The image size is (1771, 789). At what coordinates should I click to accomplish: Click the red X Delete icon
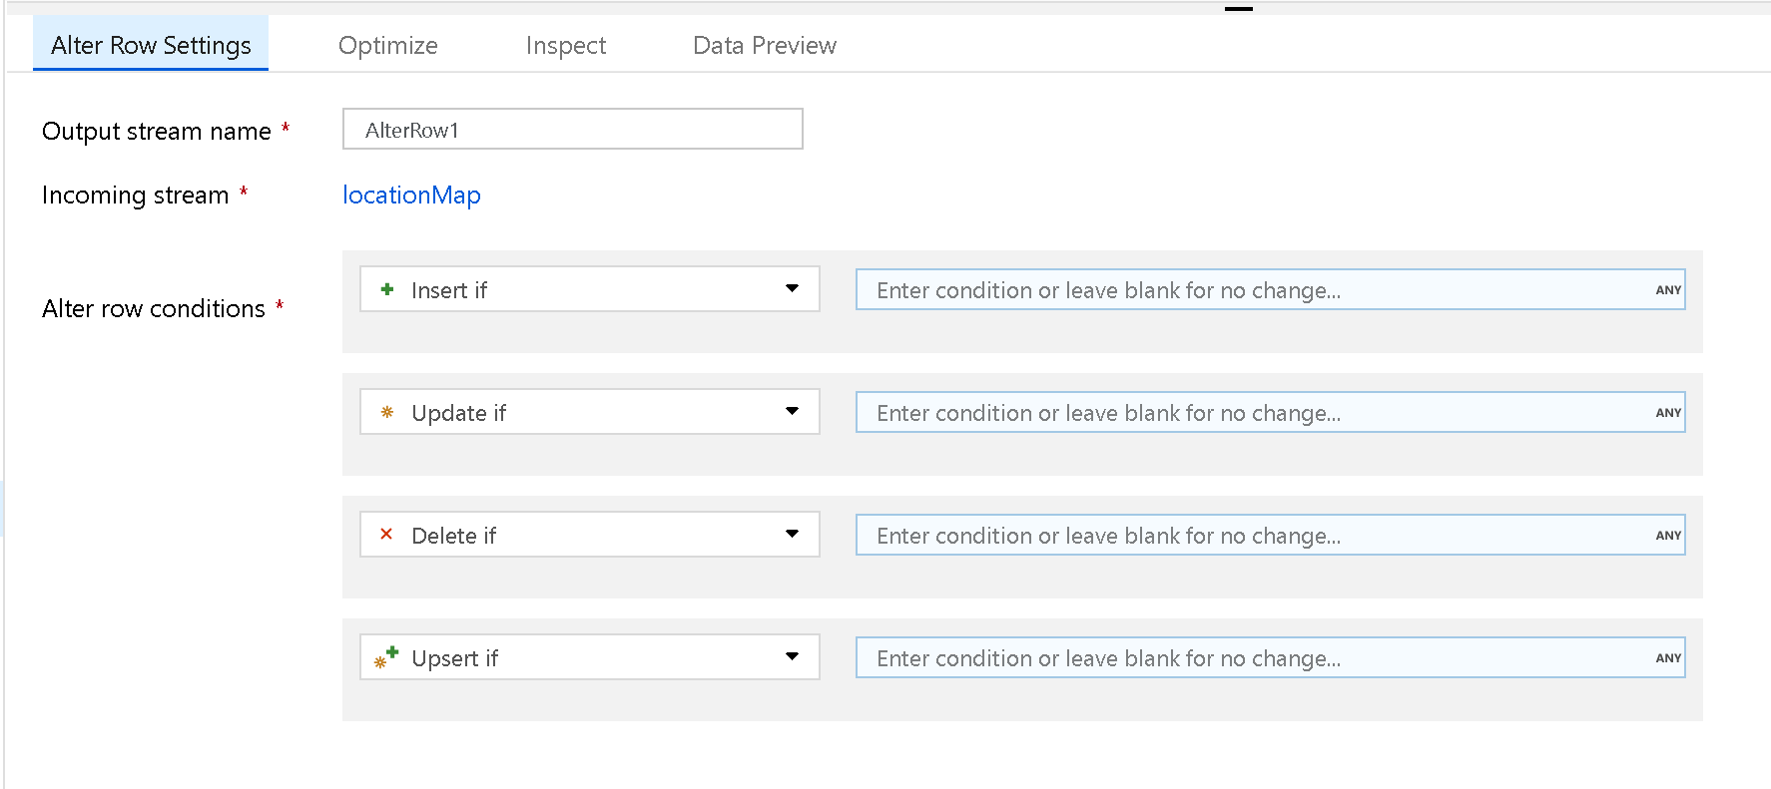point(386,535)
